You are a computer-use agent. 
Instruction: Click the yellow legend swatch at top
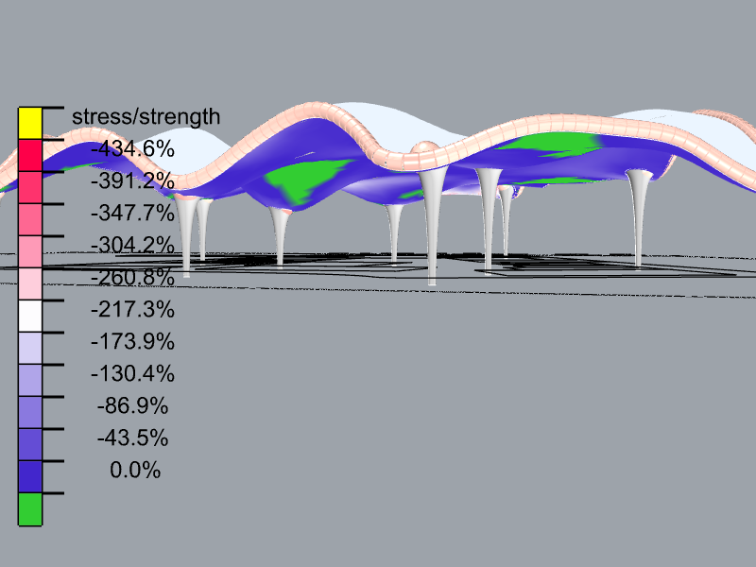[30, 123]
